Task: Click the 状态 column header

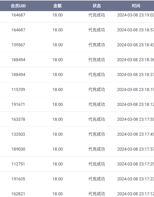Action: (x=97, y=6)
